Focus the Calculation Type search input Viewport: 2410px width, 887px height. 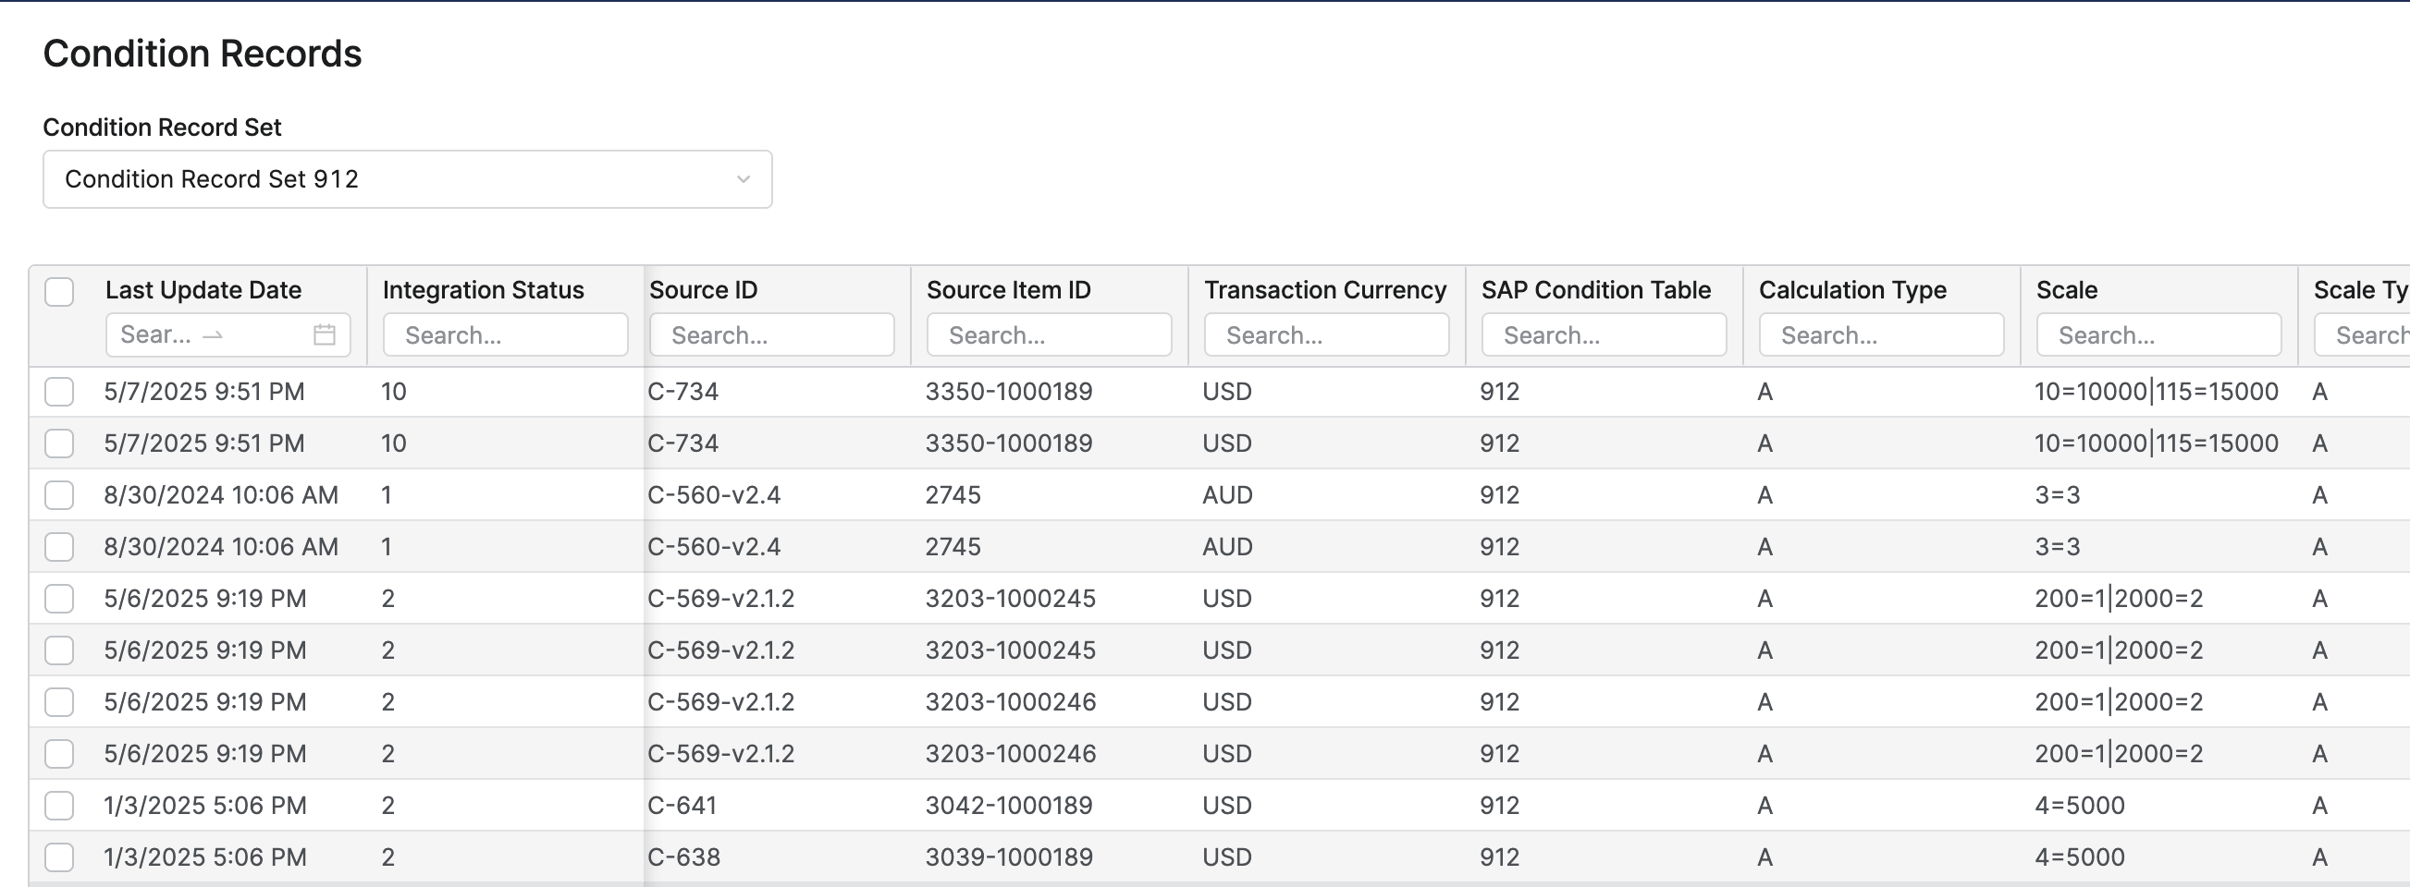(x=1880, y=335)
